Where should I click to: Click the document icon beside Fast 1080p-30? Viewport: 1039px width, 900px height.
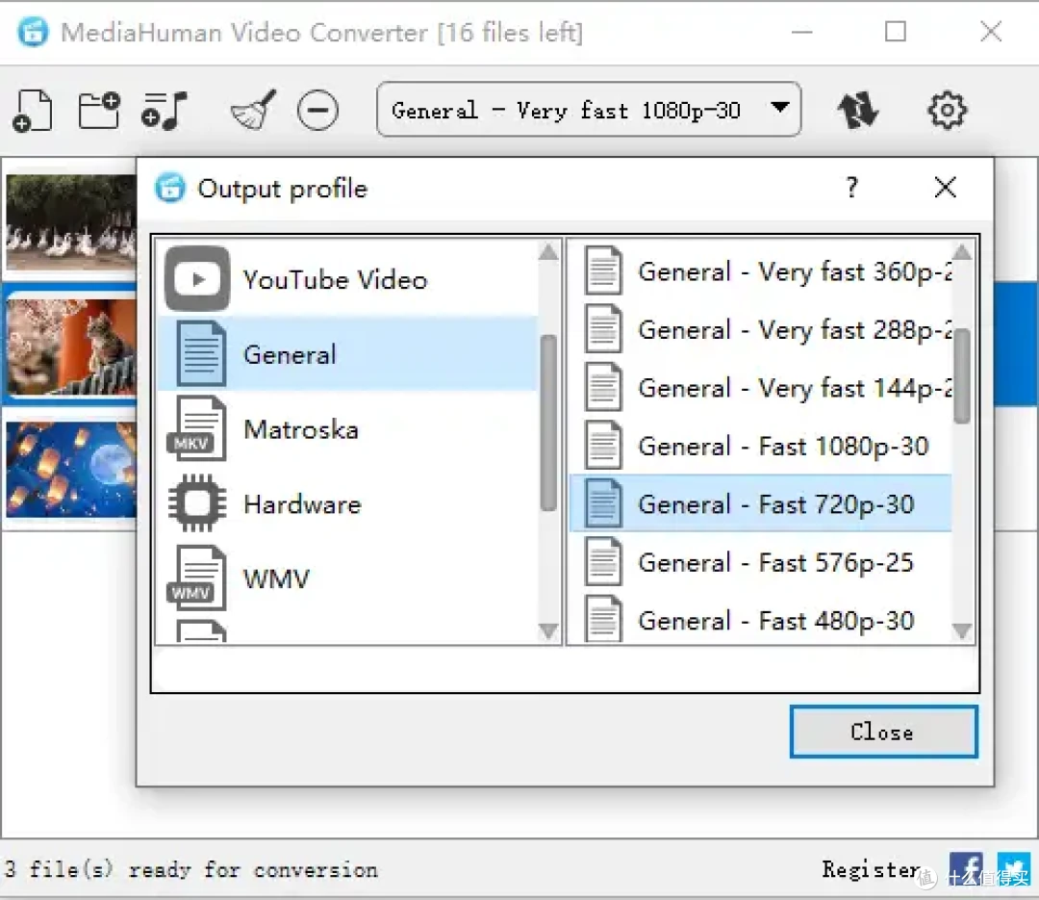pos(603,446)
